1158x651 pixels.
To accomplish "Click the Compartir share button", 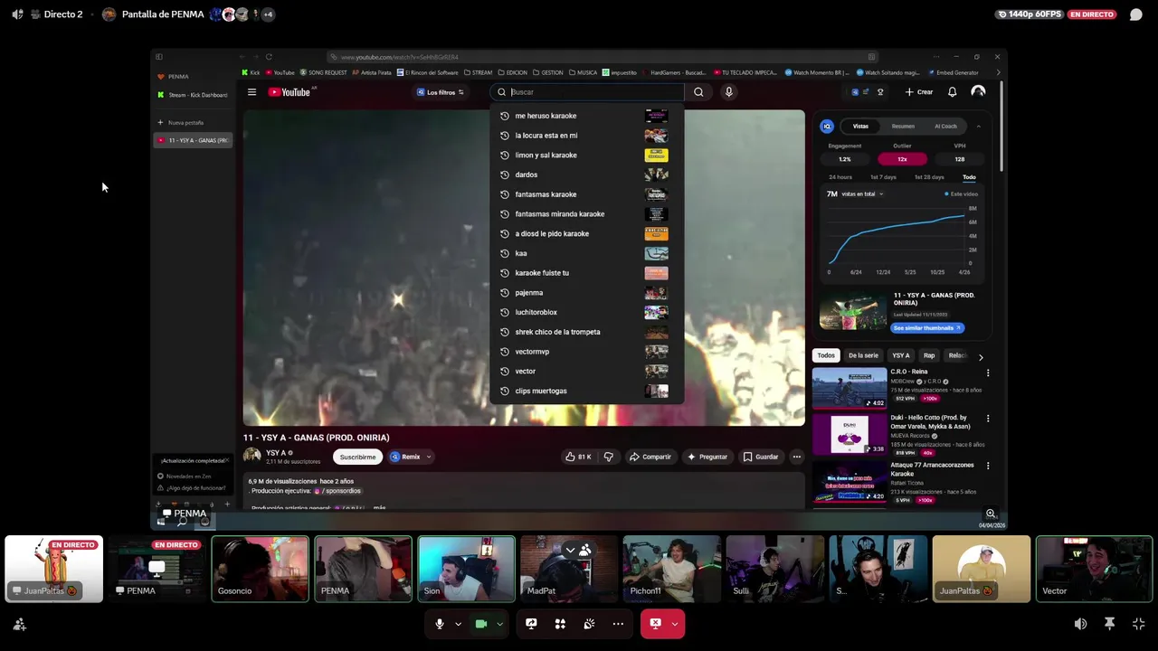I will [x=650, y=457].
